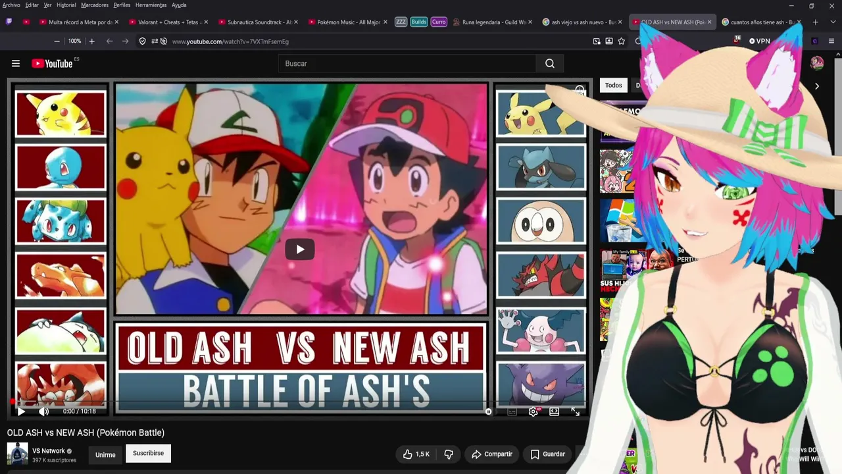Image resolution: width=842 pixels, height=474 pixels.
Task: Join the channel with Unirme
Action: tap(105, 454)
